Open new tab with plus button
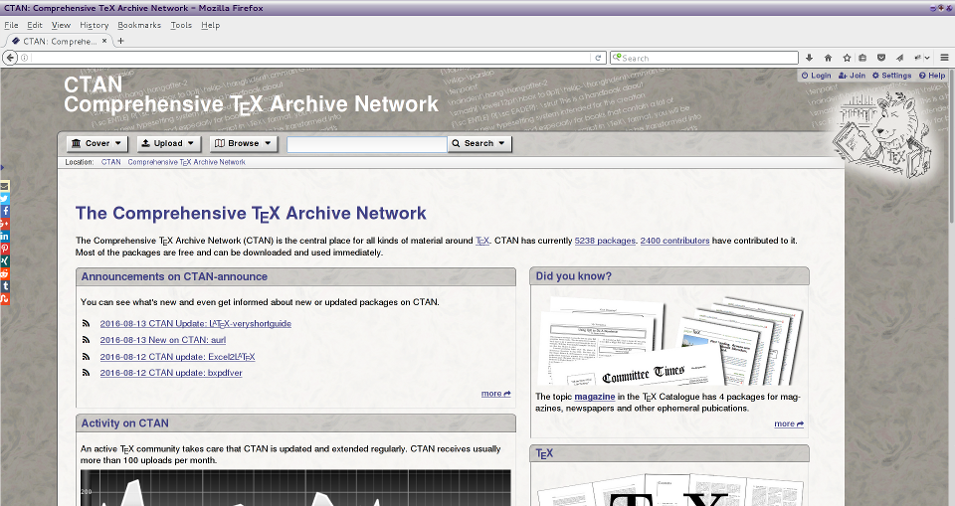The image size is (955, 506). pyautogui.click(x=120, y=41)
